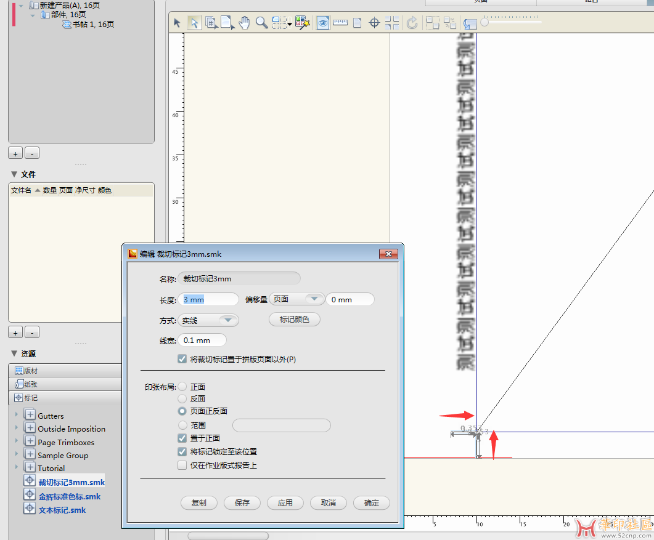Image resolution: width=654 pixels, height=540 pixels.
Task: Click the plus button under file list
Action: pos(15,332)
